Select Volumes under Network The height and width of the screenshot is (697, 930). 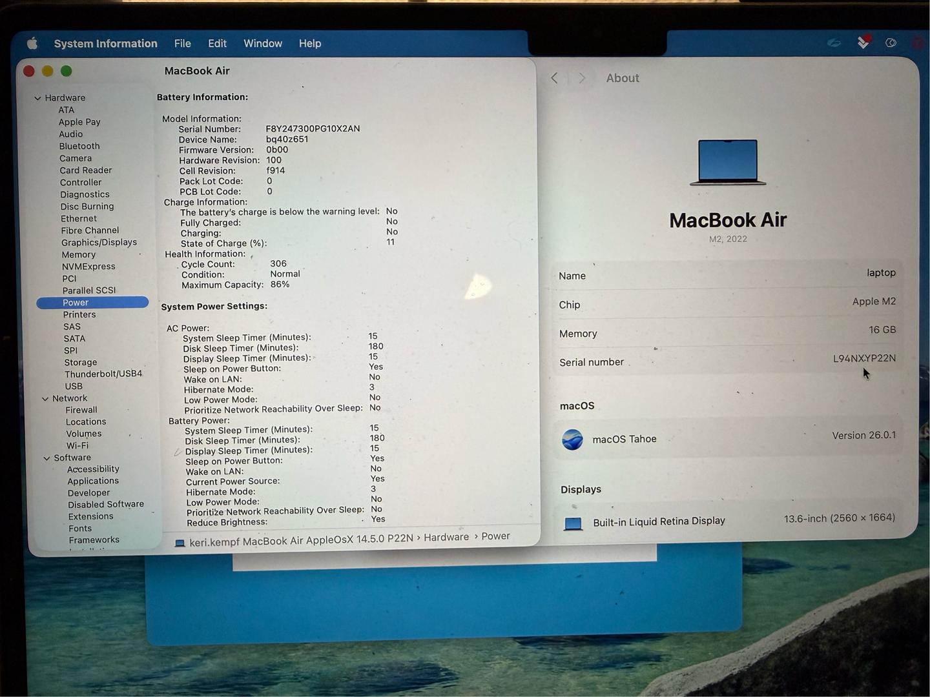point(84,434)
